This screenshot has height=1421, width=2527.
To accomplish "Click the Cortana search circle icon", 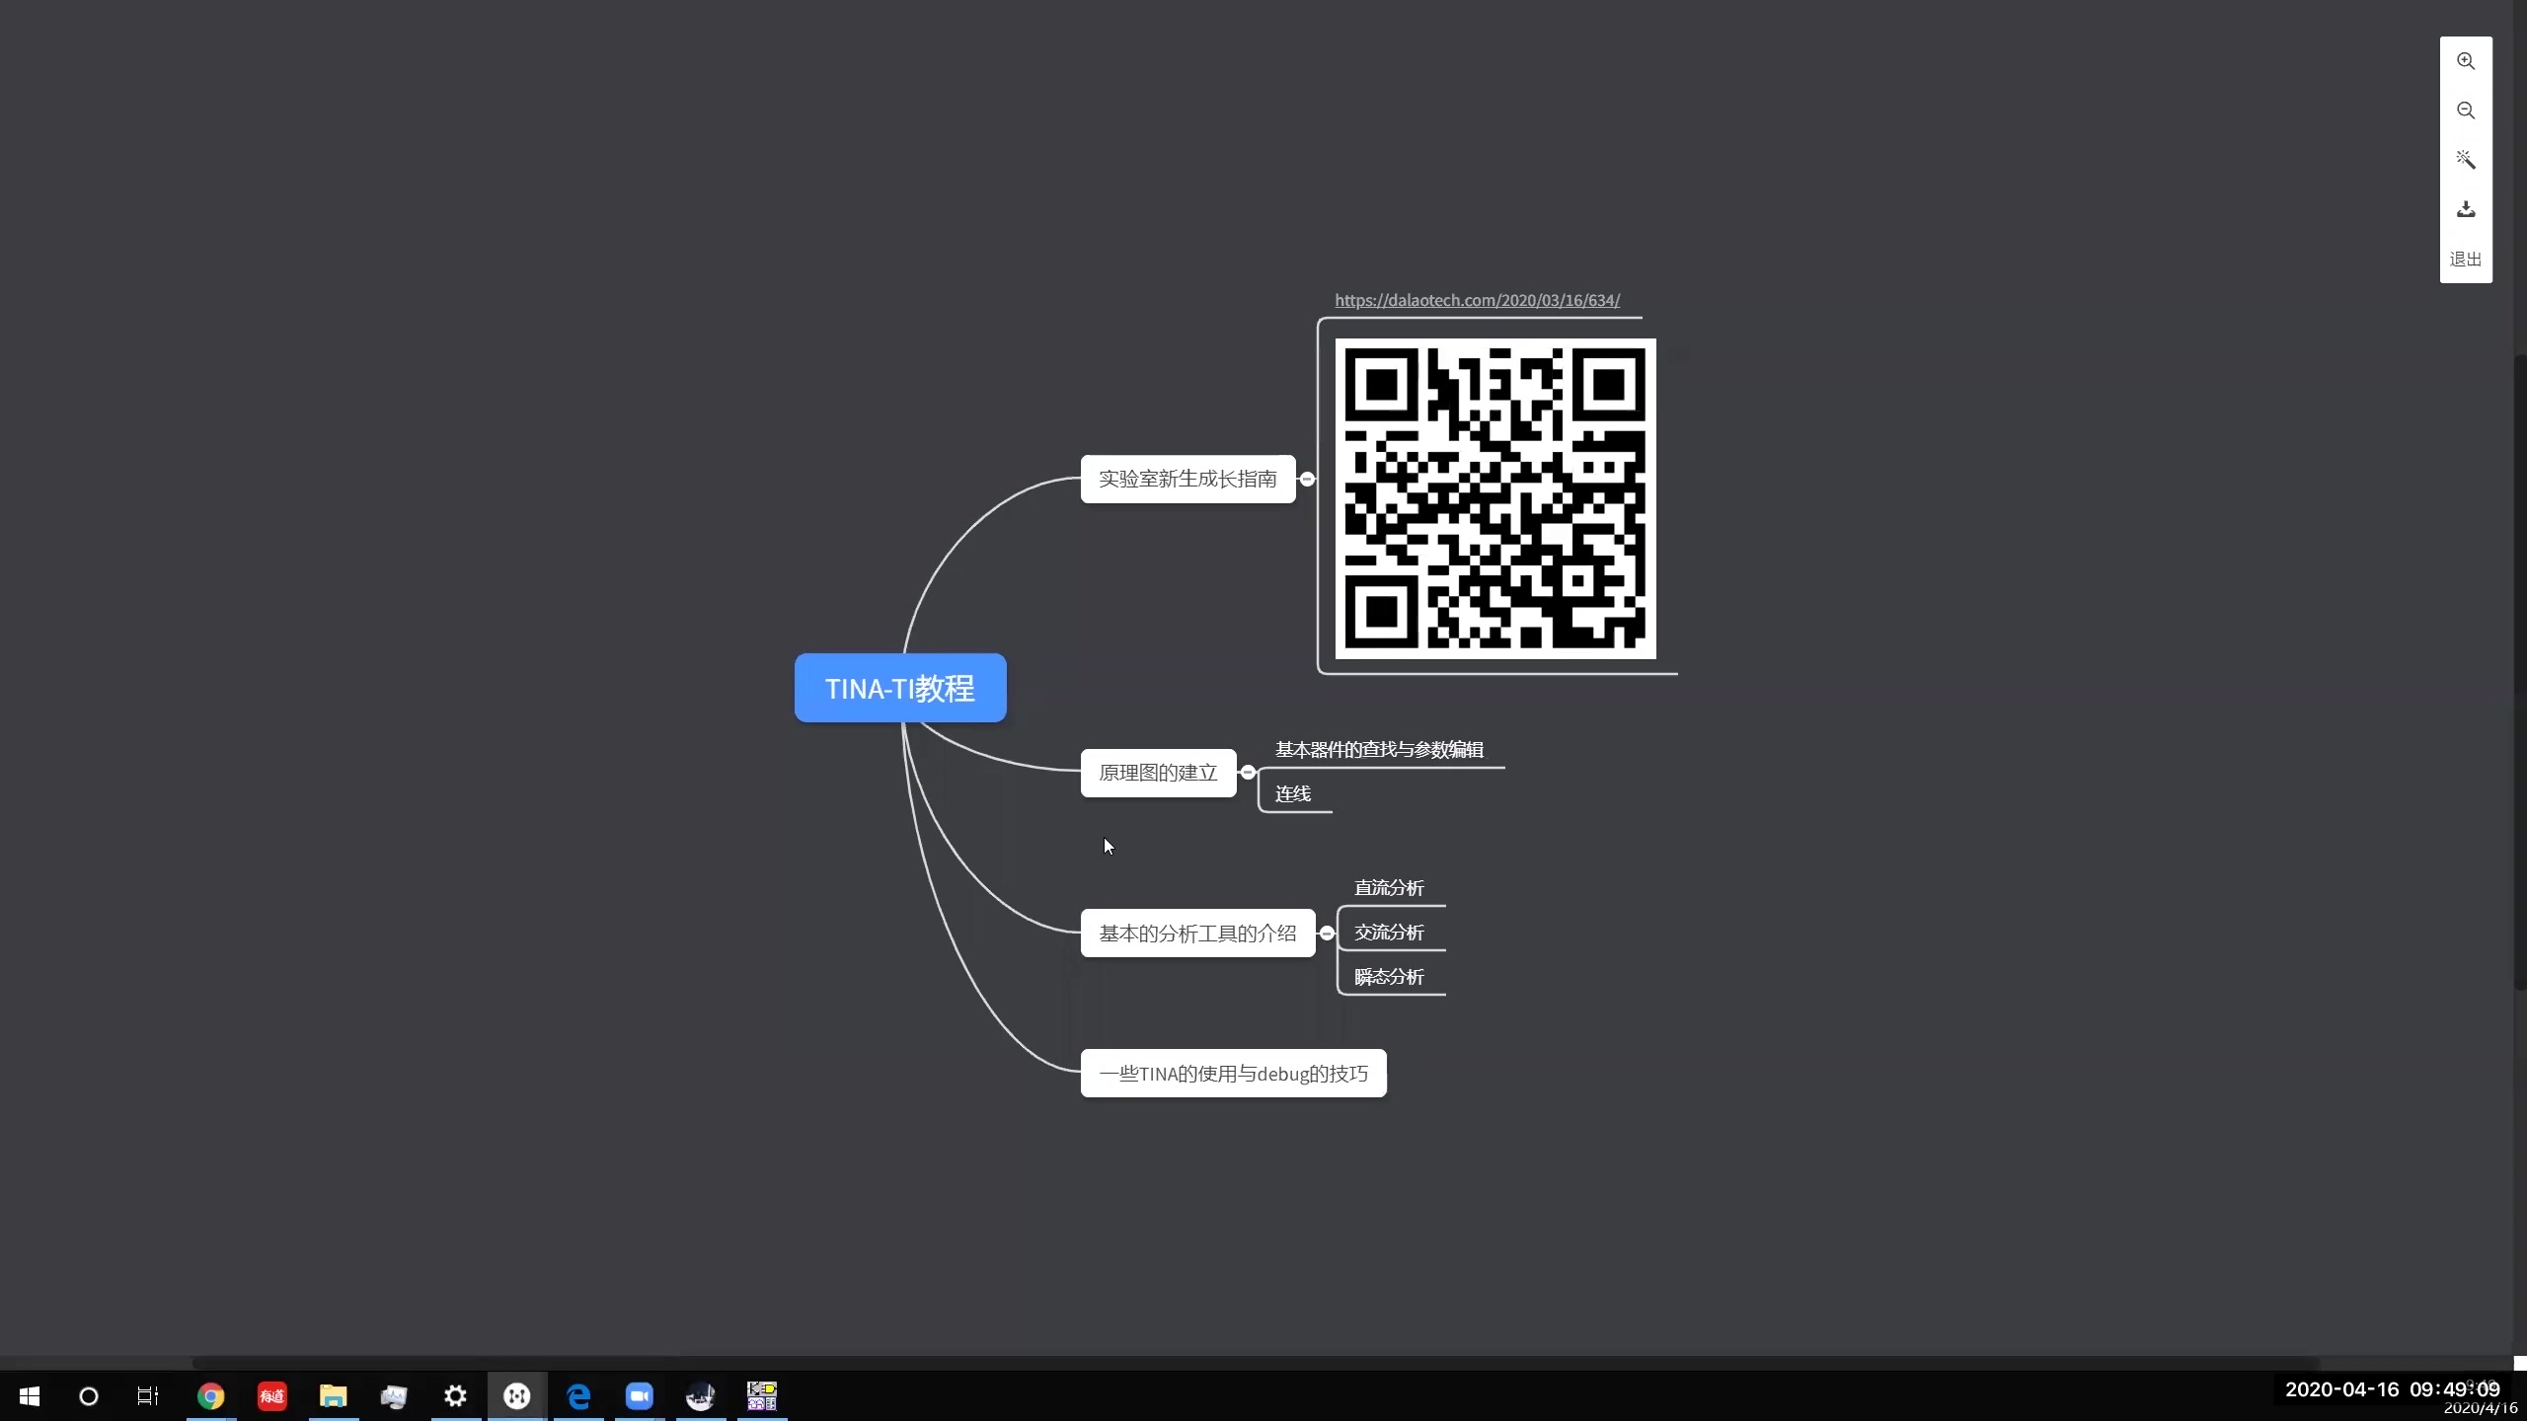I will [89, 1396].
